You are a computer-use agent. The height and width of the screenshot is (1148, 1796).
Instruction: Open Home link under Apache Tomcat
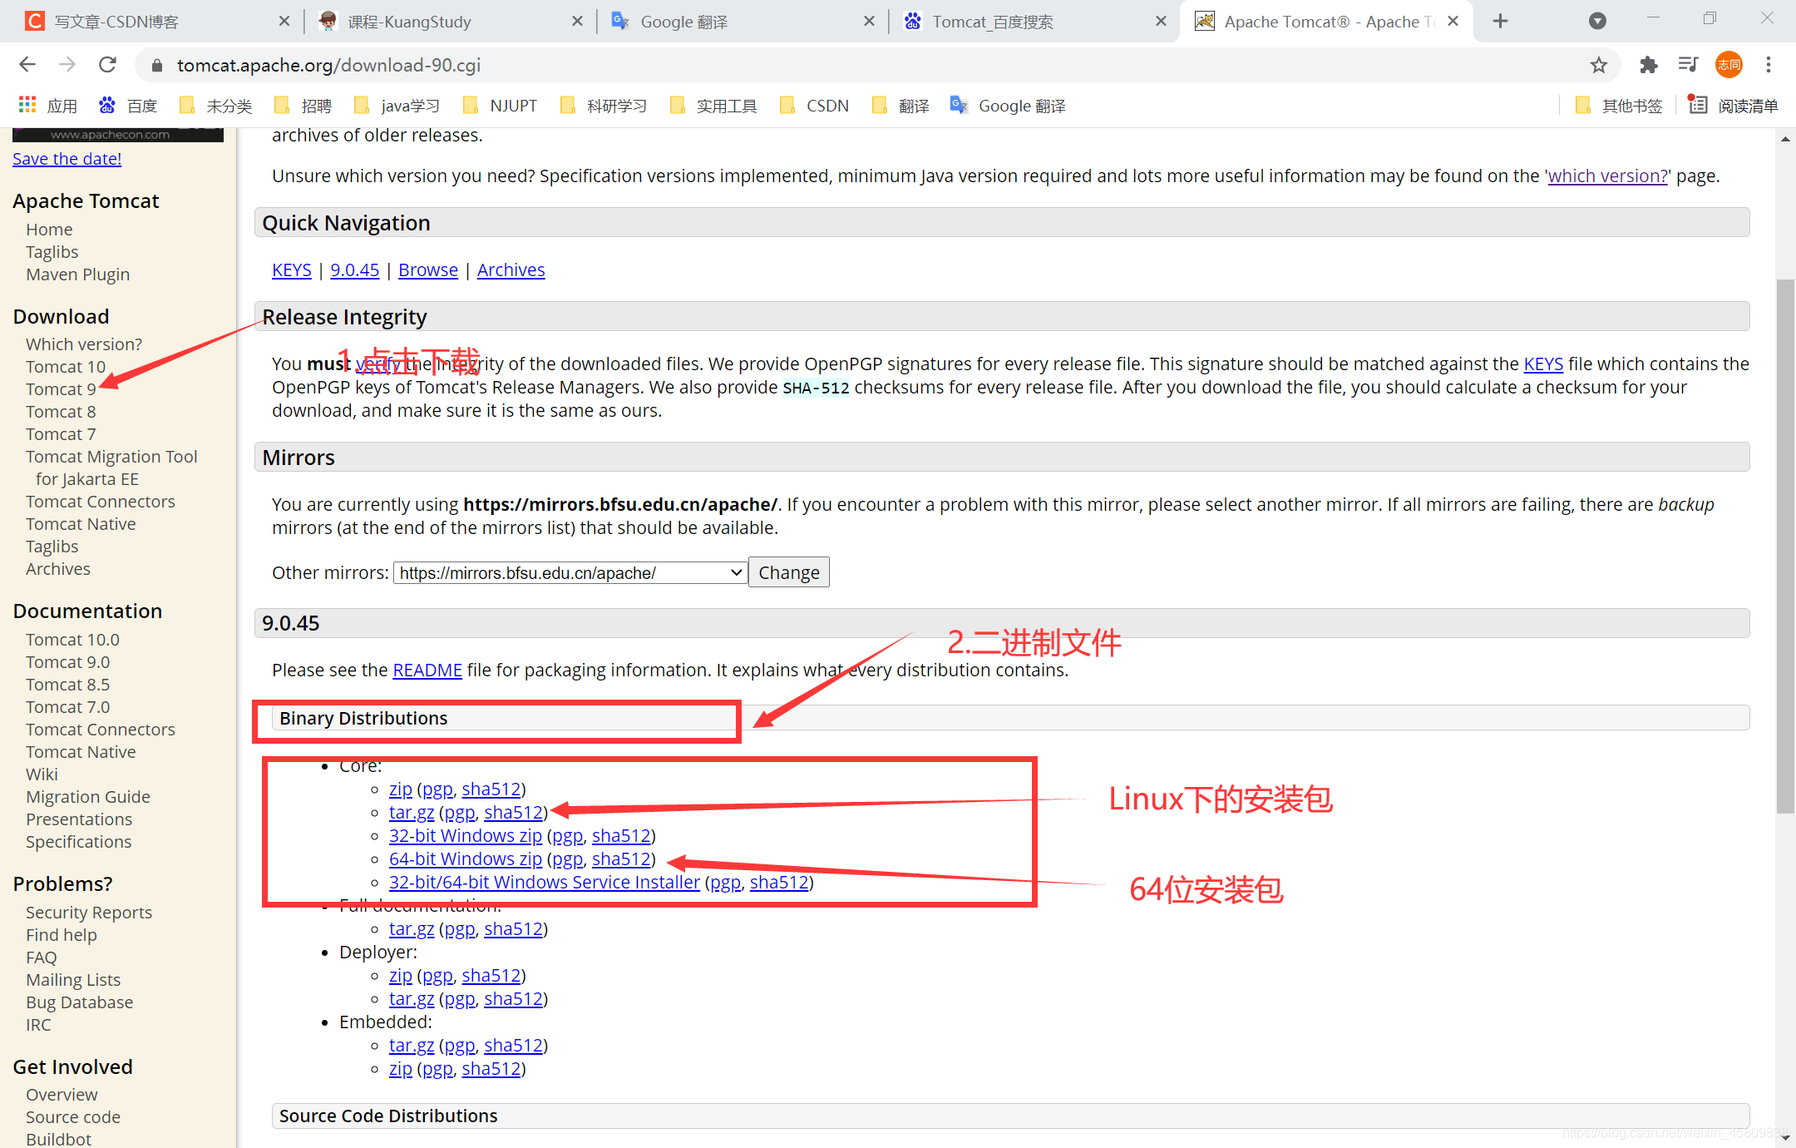[x=49, y=230]
